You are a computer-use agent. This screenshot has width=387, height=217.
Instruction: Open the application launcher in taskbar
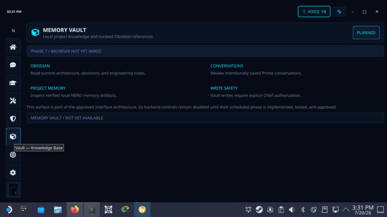pos(9,210)
